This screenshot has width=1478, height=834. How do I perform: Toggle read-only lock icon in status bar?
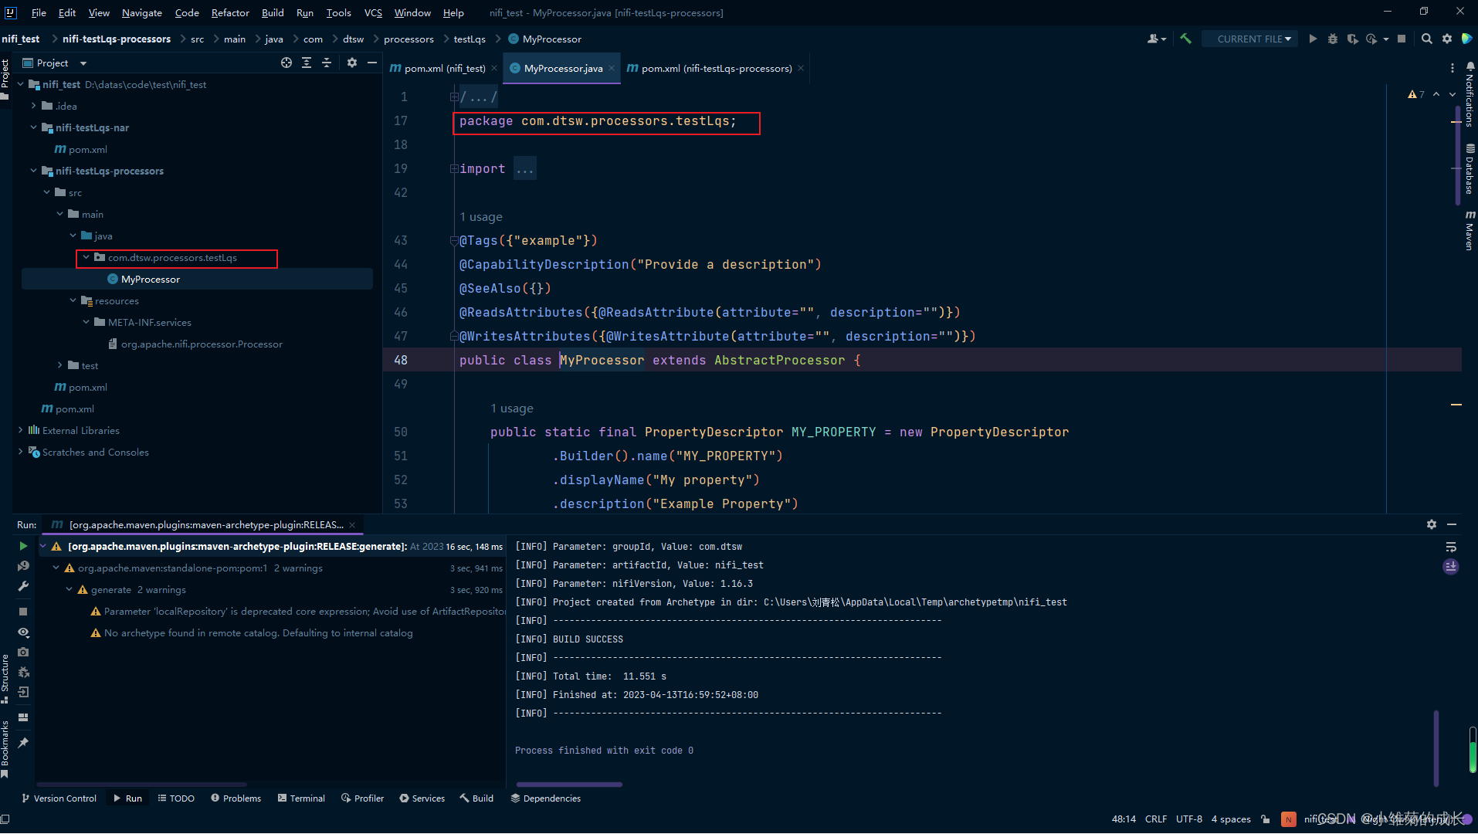[1265, 819]
